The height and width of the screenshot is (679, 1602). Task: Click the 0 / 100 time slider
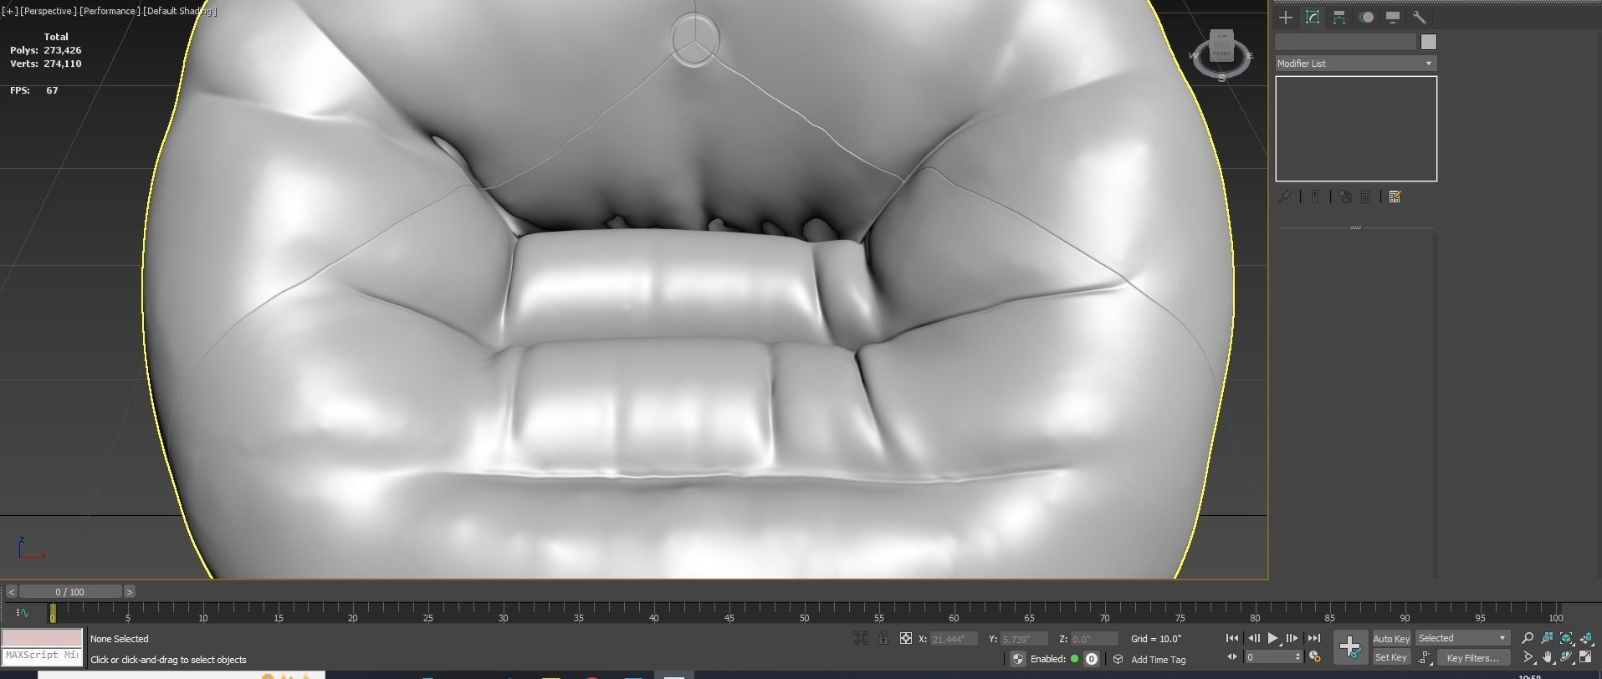(70, 592)
